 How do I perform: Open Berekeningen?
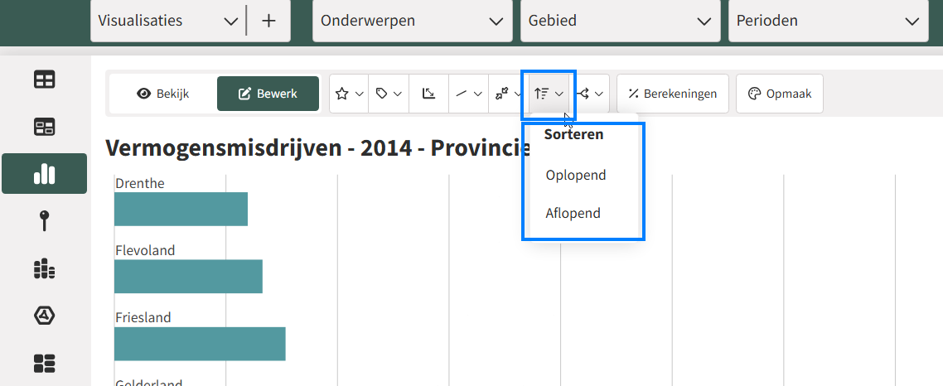673,94
